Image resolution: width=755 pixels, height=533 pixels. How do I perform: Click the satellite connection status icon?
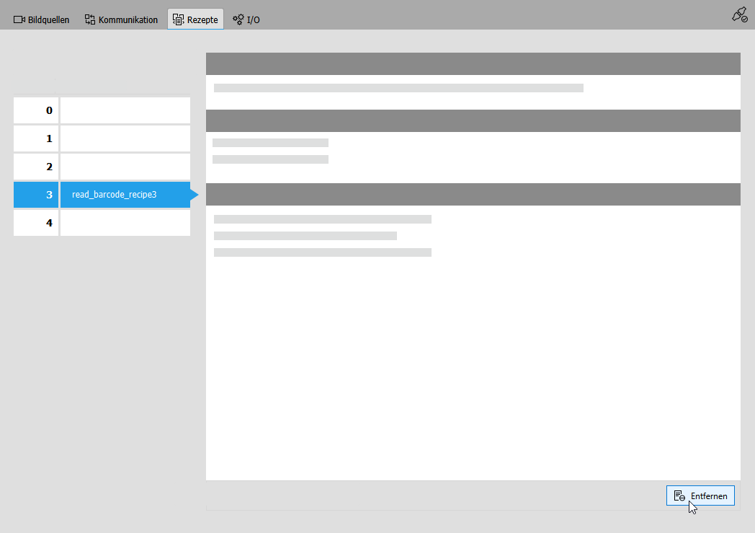(x=739, y=14)
